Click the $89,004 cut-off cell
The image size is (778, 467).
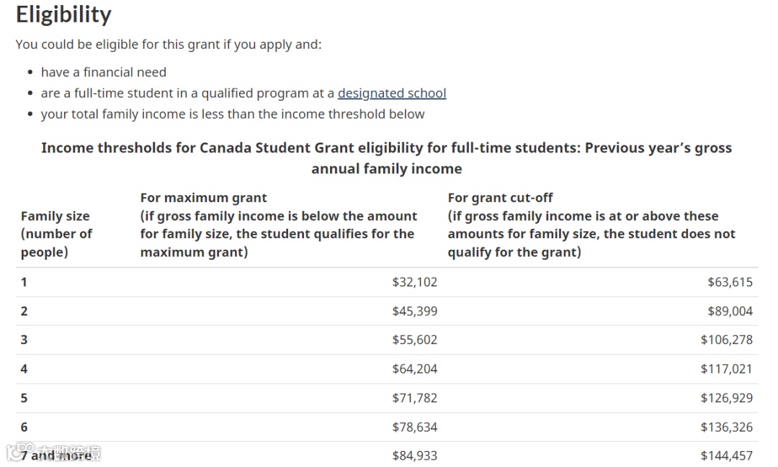[730, 311]
